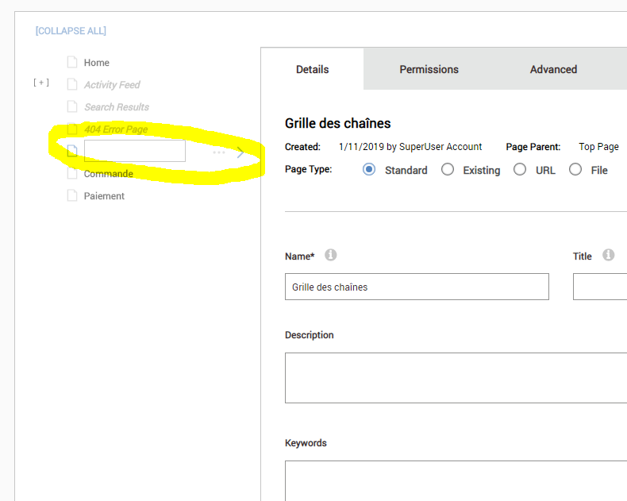Select Search Results in the page tree

(x=117, y=107)
